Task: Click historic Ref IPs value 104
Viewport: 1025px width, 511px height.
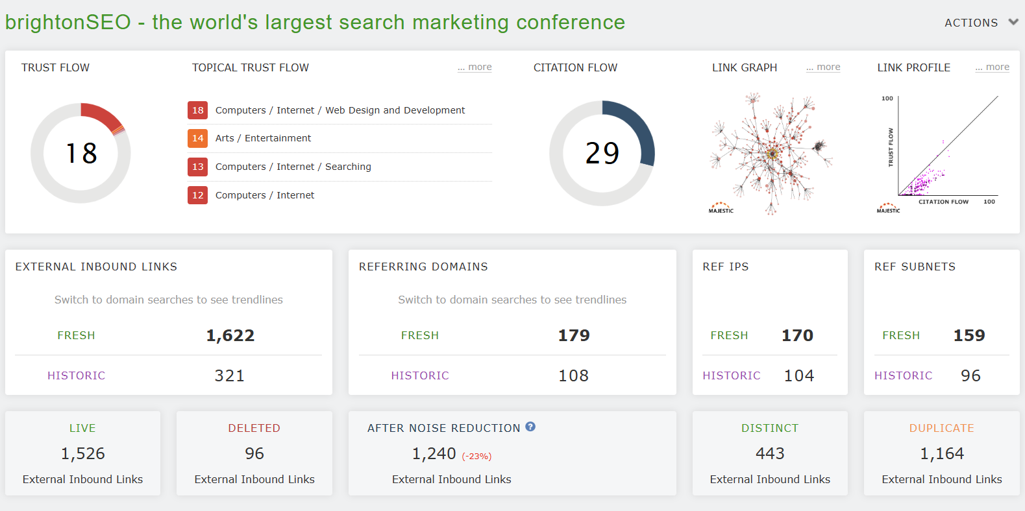Action: [799, 375]
